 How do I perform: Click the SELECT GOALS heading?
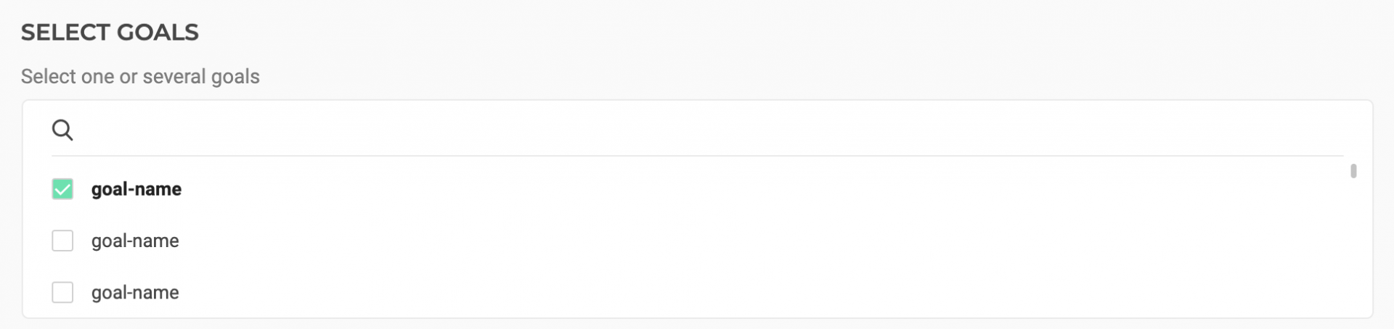coord(110,33)
